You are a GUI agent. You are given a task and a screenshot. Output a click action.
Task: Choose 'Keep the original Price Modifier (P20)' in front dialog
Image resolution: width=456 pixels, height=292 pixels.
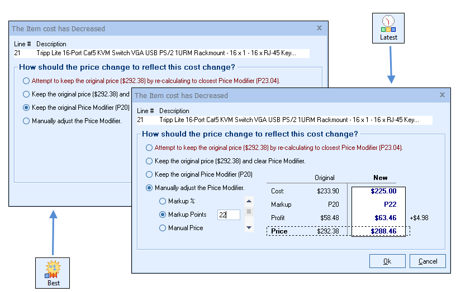pos(149,174)
